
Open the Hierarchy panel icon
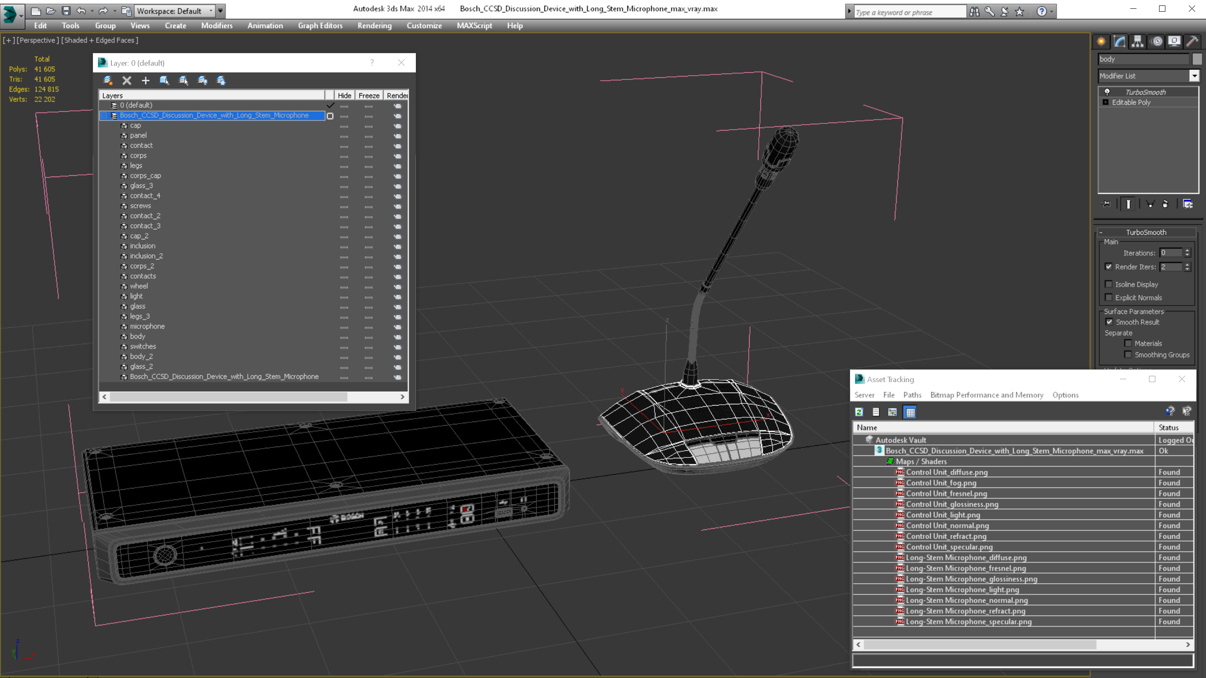point(1138,42)
